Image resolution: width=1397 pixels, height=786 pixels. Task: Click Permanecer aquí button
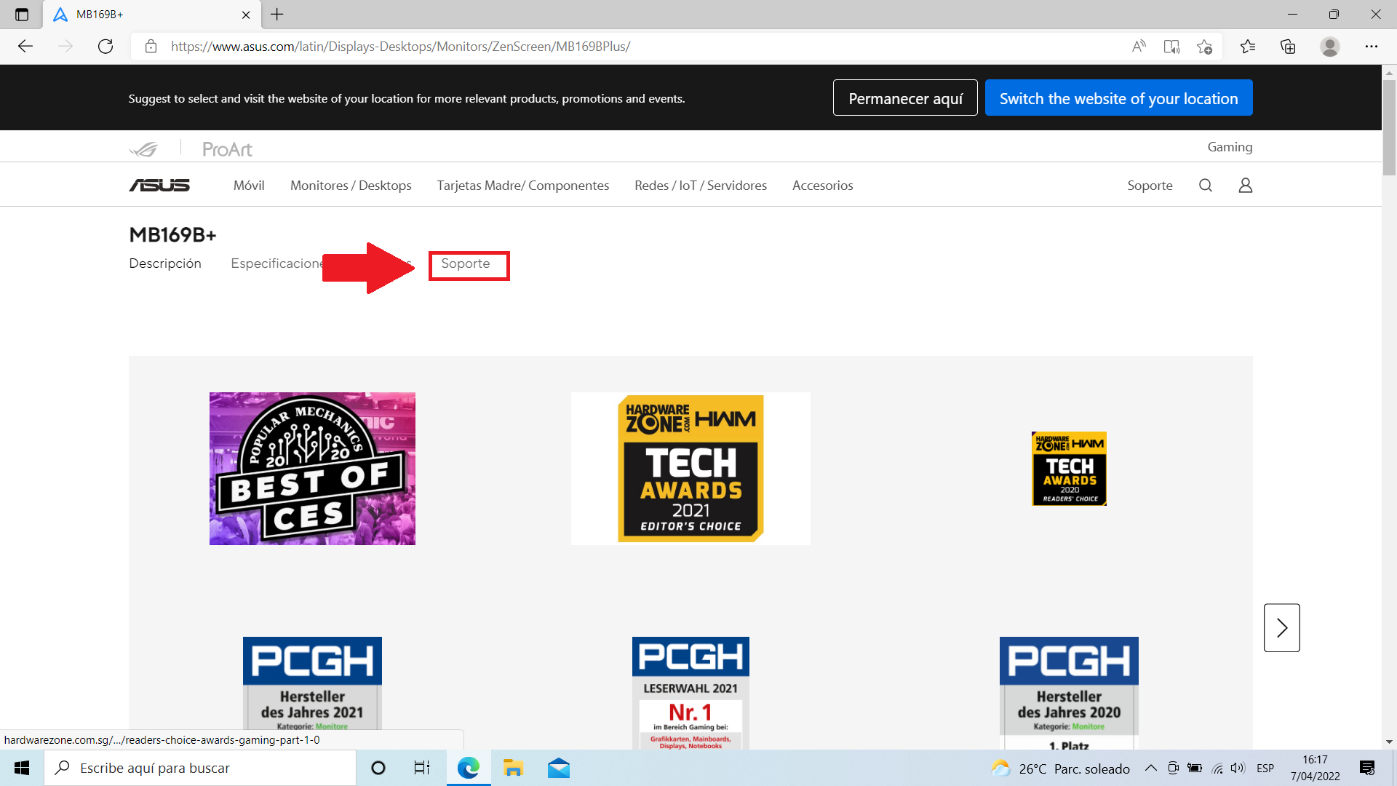(905, 98)
